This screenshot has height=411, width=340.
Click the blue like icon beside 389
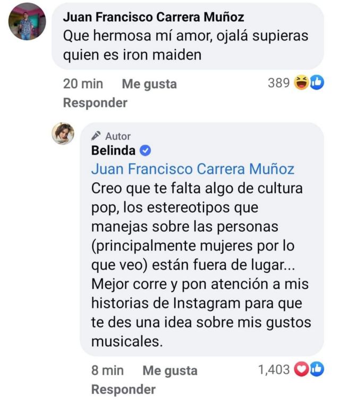[x=317, y=82]
